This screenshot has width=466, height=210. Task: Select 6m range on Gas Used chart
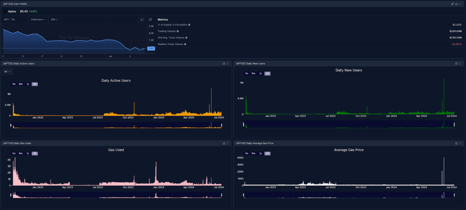pos(21,154)
